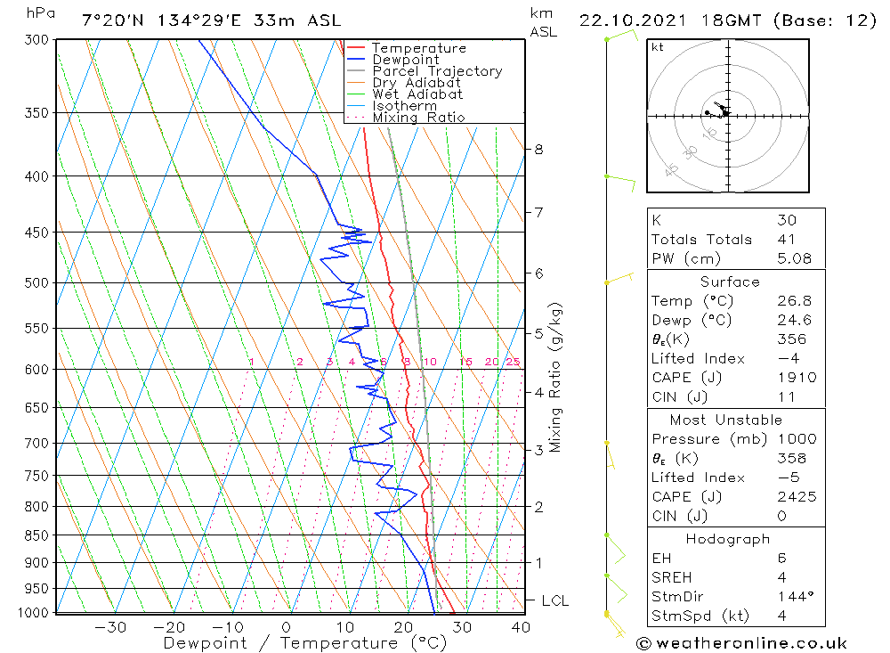
Task: Click the (Base: 12) header text
Action: 825,20
